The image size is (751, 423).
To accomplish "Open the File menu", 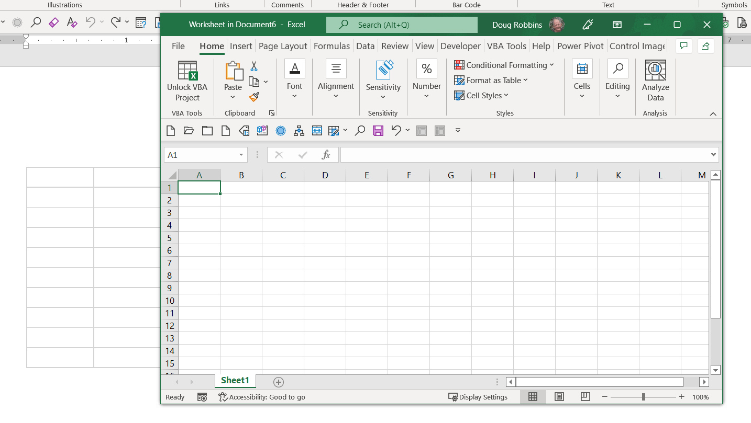I will tap(178, 46).
